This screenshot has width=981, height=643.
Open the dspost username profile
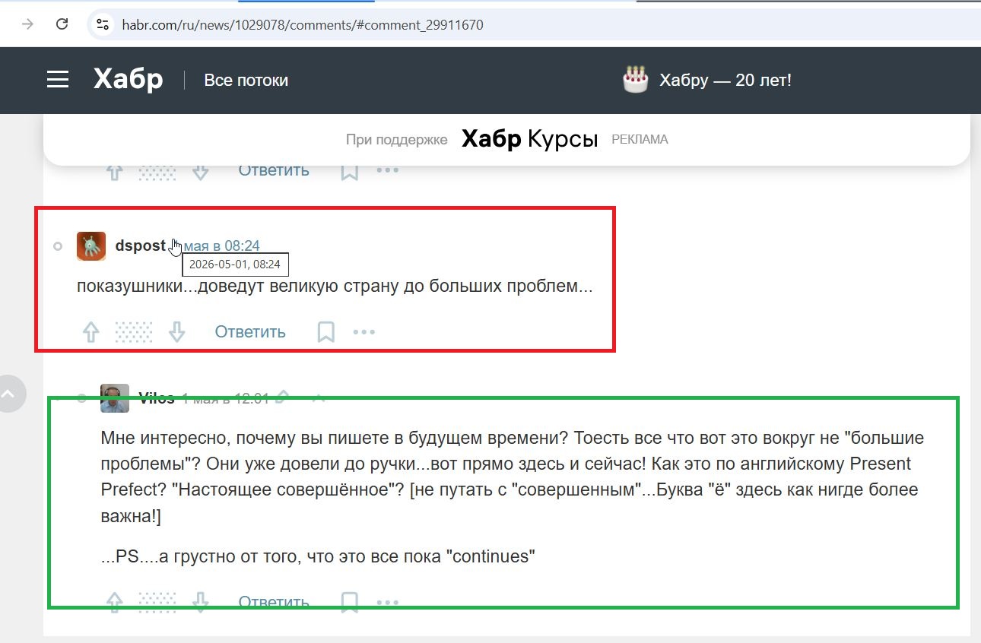click(x=141, y=245)
